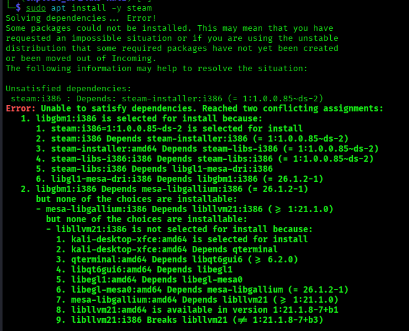
Task: Click the first 'but none of the choices are installable' line
Action: tap(136, 199)
